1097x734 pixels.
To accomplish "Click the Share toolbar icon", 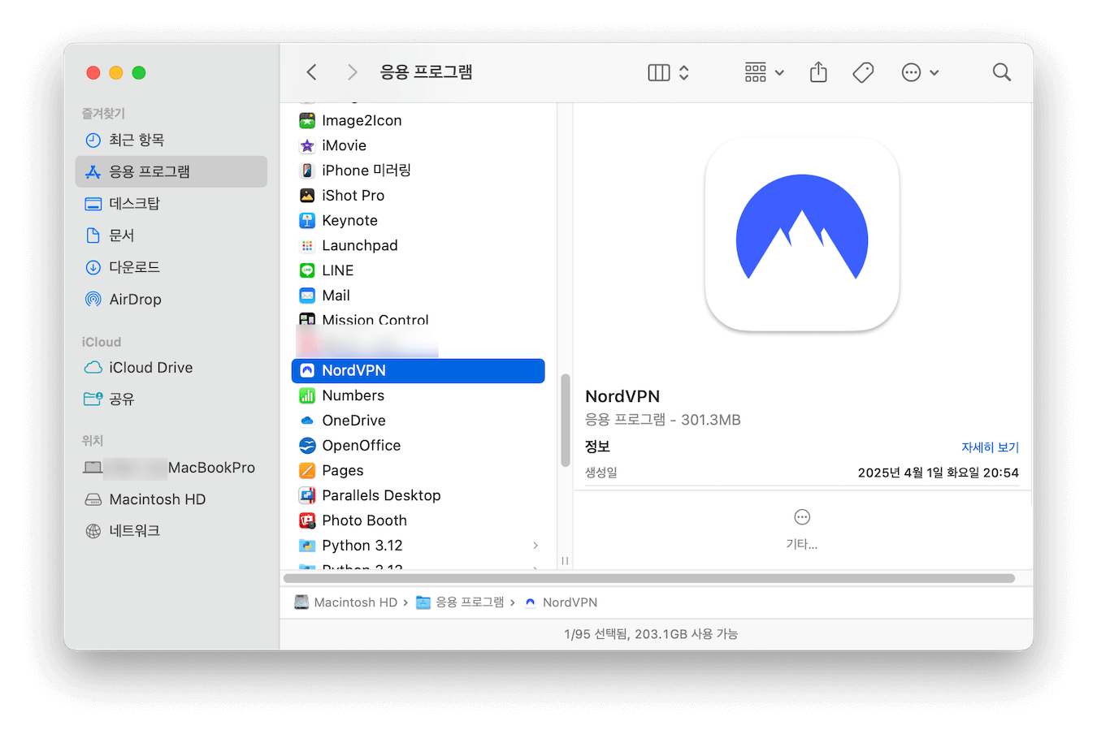I will click(818, 72).
